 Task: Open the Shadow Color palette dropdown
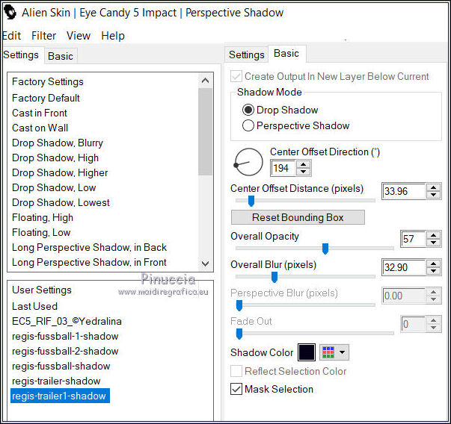334,352
